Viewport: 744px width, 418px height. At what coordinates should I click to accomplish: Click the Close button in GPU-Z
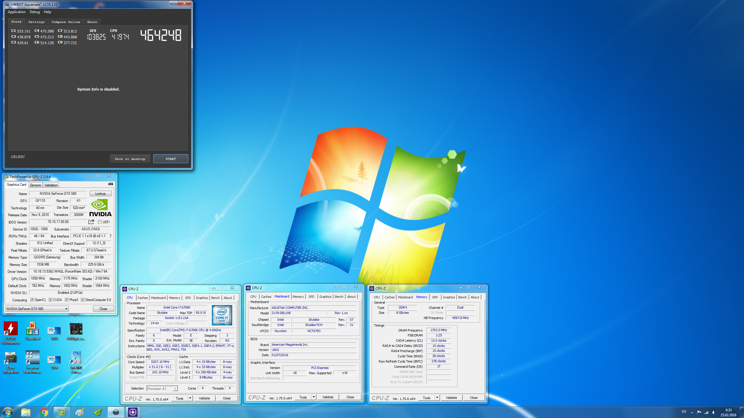tap(103, 309)
